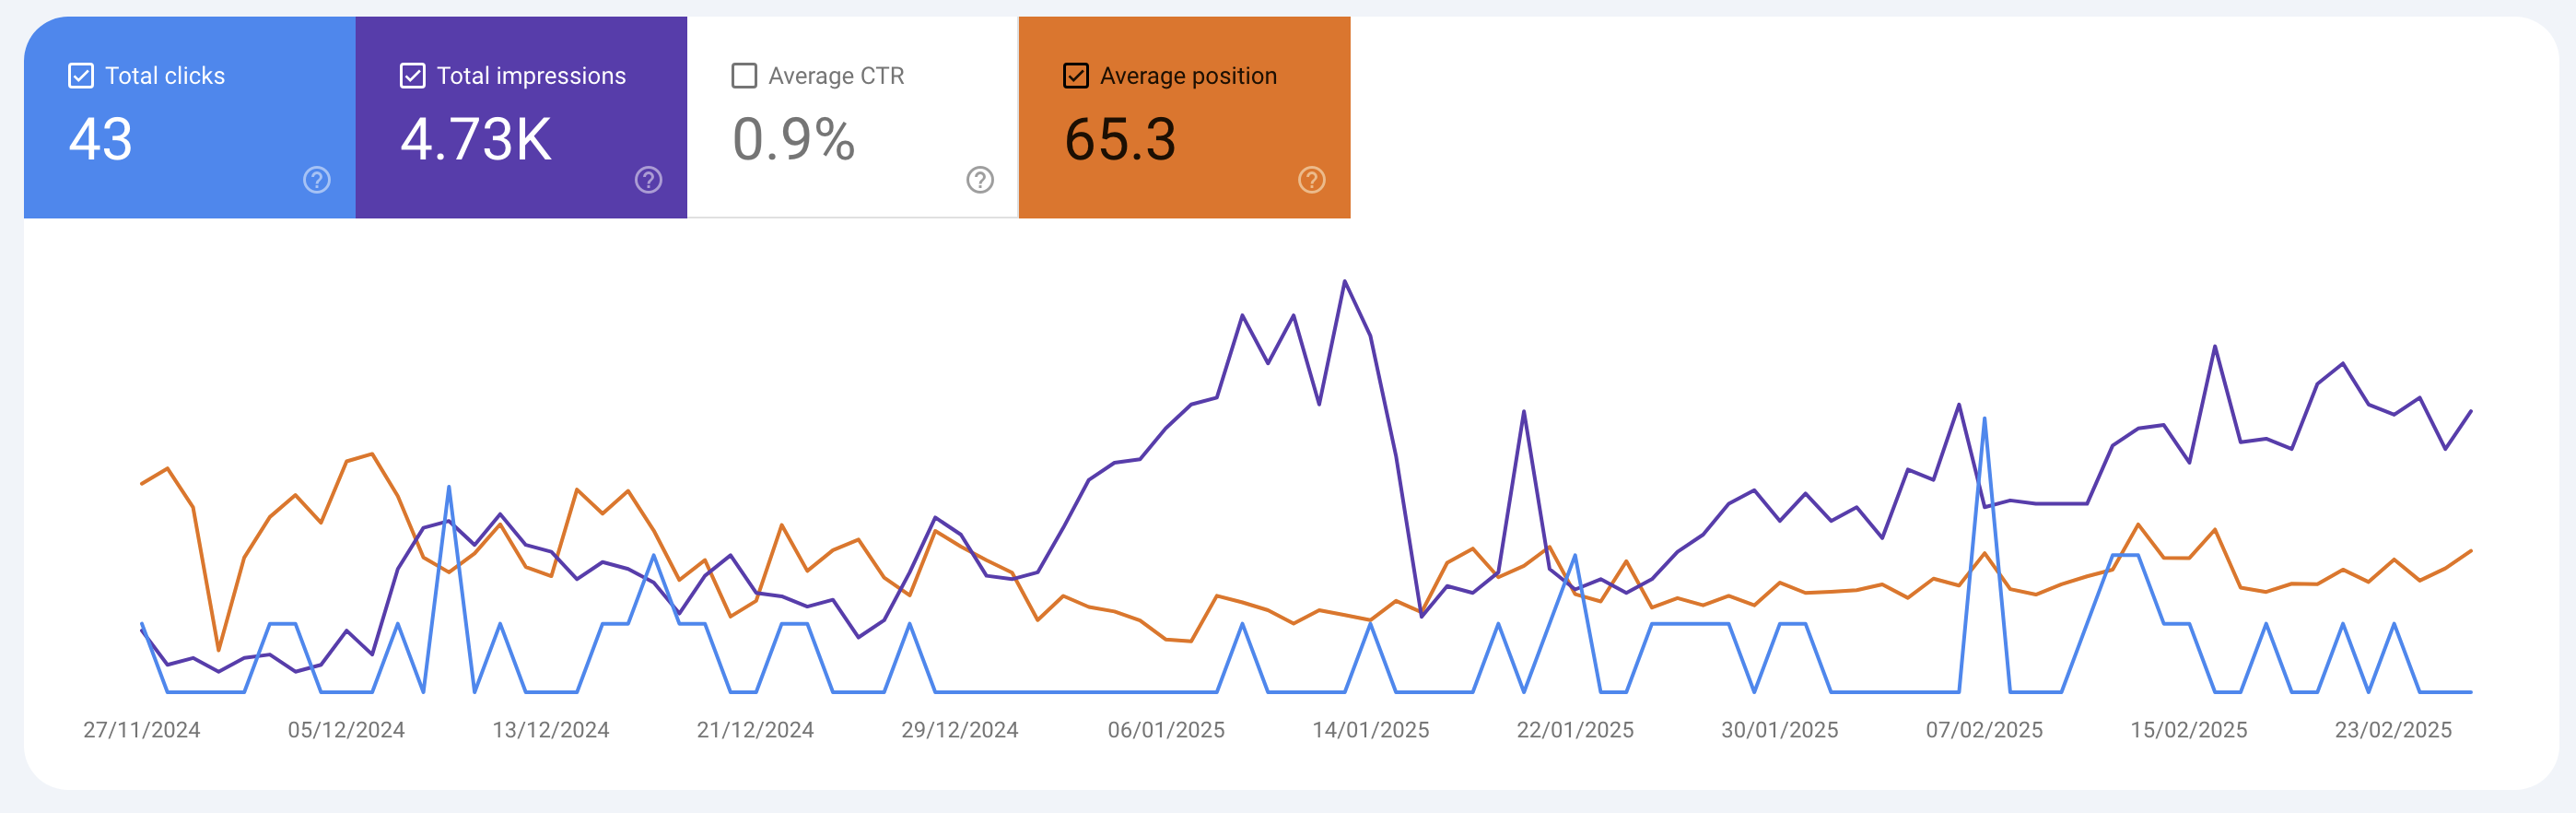Click the 27/11/2024 date label
The width and height of the screenshot is (2576, 813).
coord(142,730)
